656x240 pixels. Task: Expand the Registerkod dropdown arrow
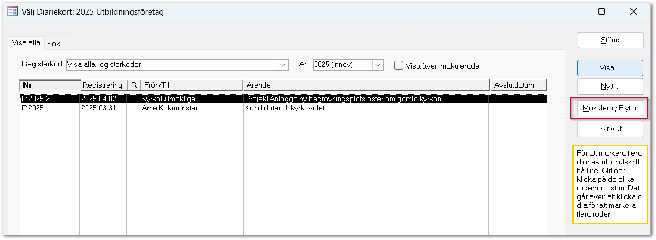pyautogui.click(x=283, y=65)
